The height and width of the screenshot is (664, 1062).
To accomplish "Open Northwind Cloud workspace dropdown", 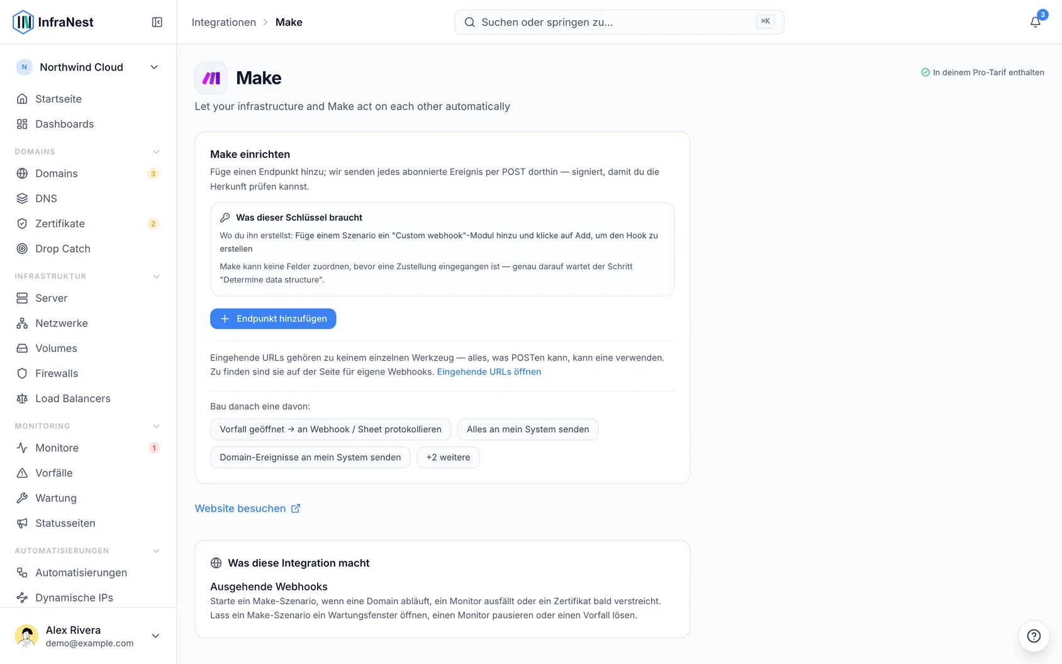I will [88, 67].
